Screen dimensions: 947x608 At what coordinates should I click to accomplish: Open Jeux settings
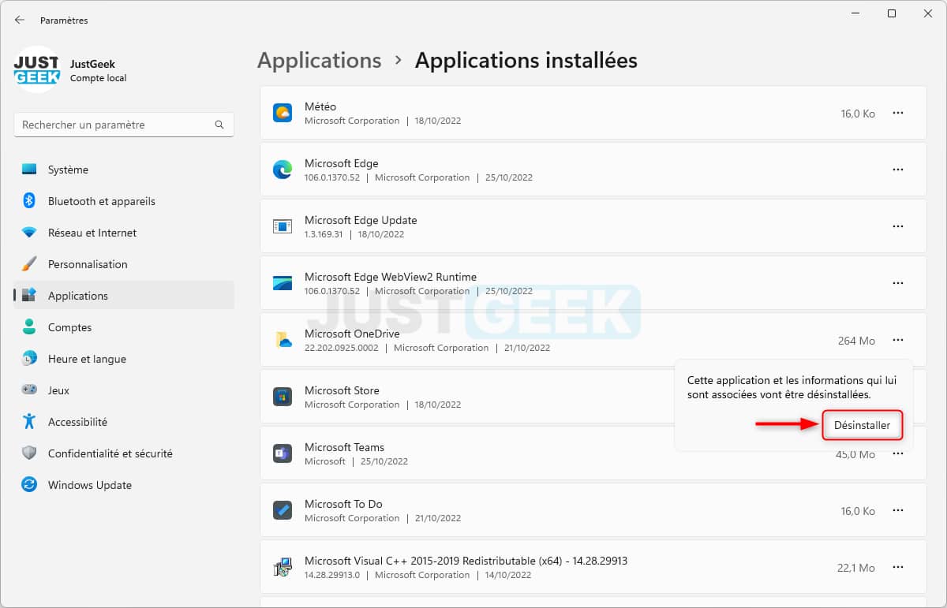coord(124,390)
